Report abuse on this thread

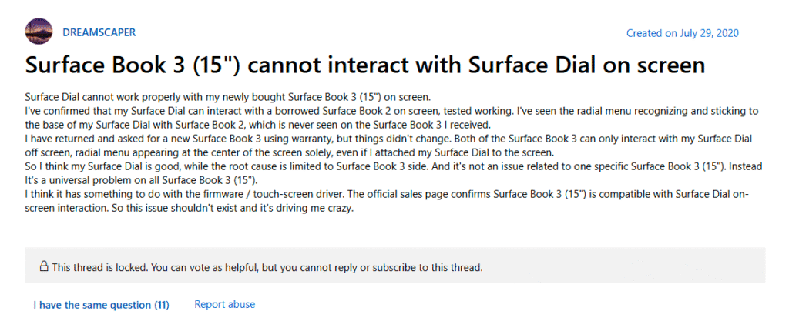coord(224,305)
